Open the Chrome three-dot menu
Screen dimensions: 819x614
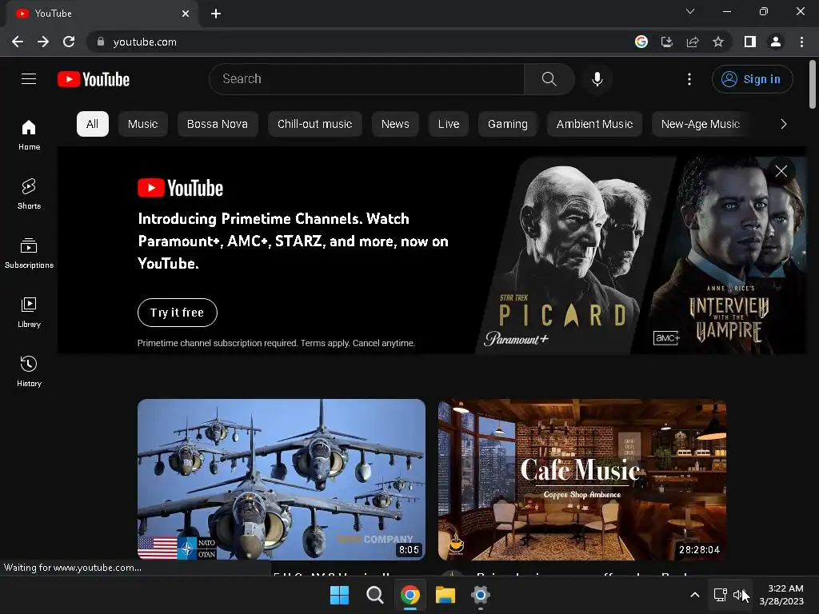(801, 42)
